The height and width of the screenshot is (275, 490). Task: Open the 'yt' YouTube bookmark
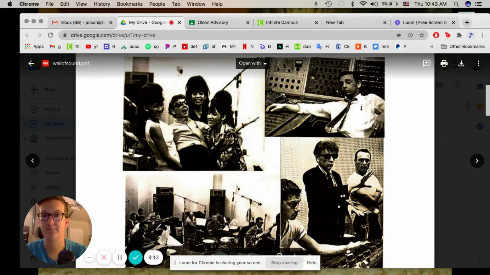(x=91, y=47)
